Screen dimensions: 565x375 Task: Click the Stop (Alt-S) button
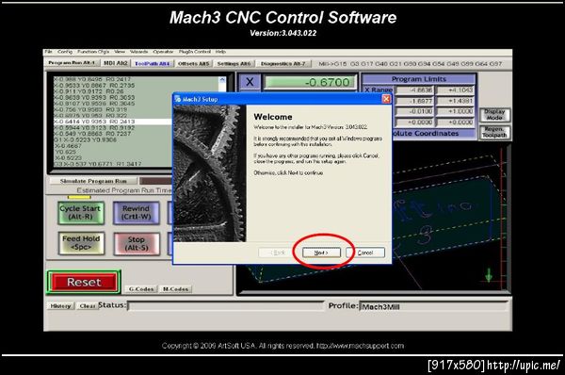click(x=137, y=244)
